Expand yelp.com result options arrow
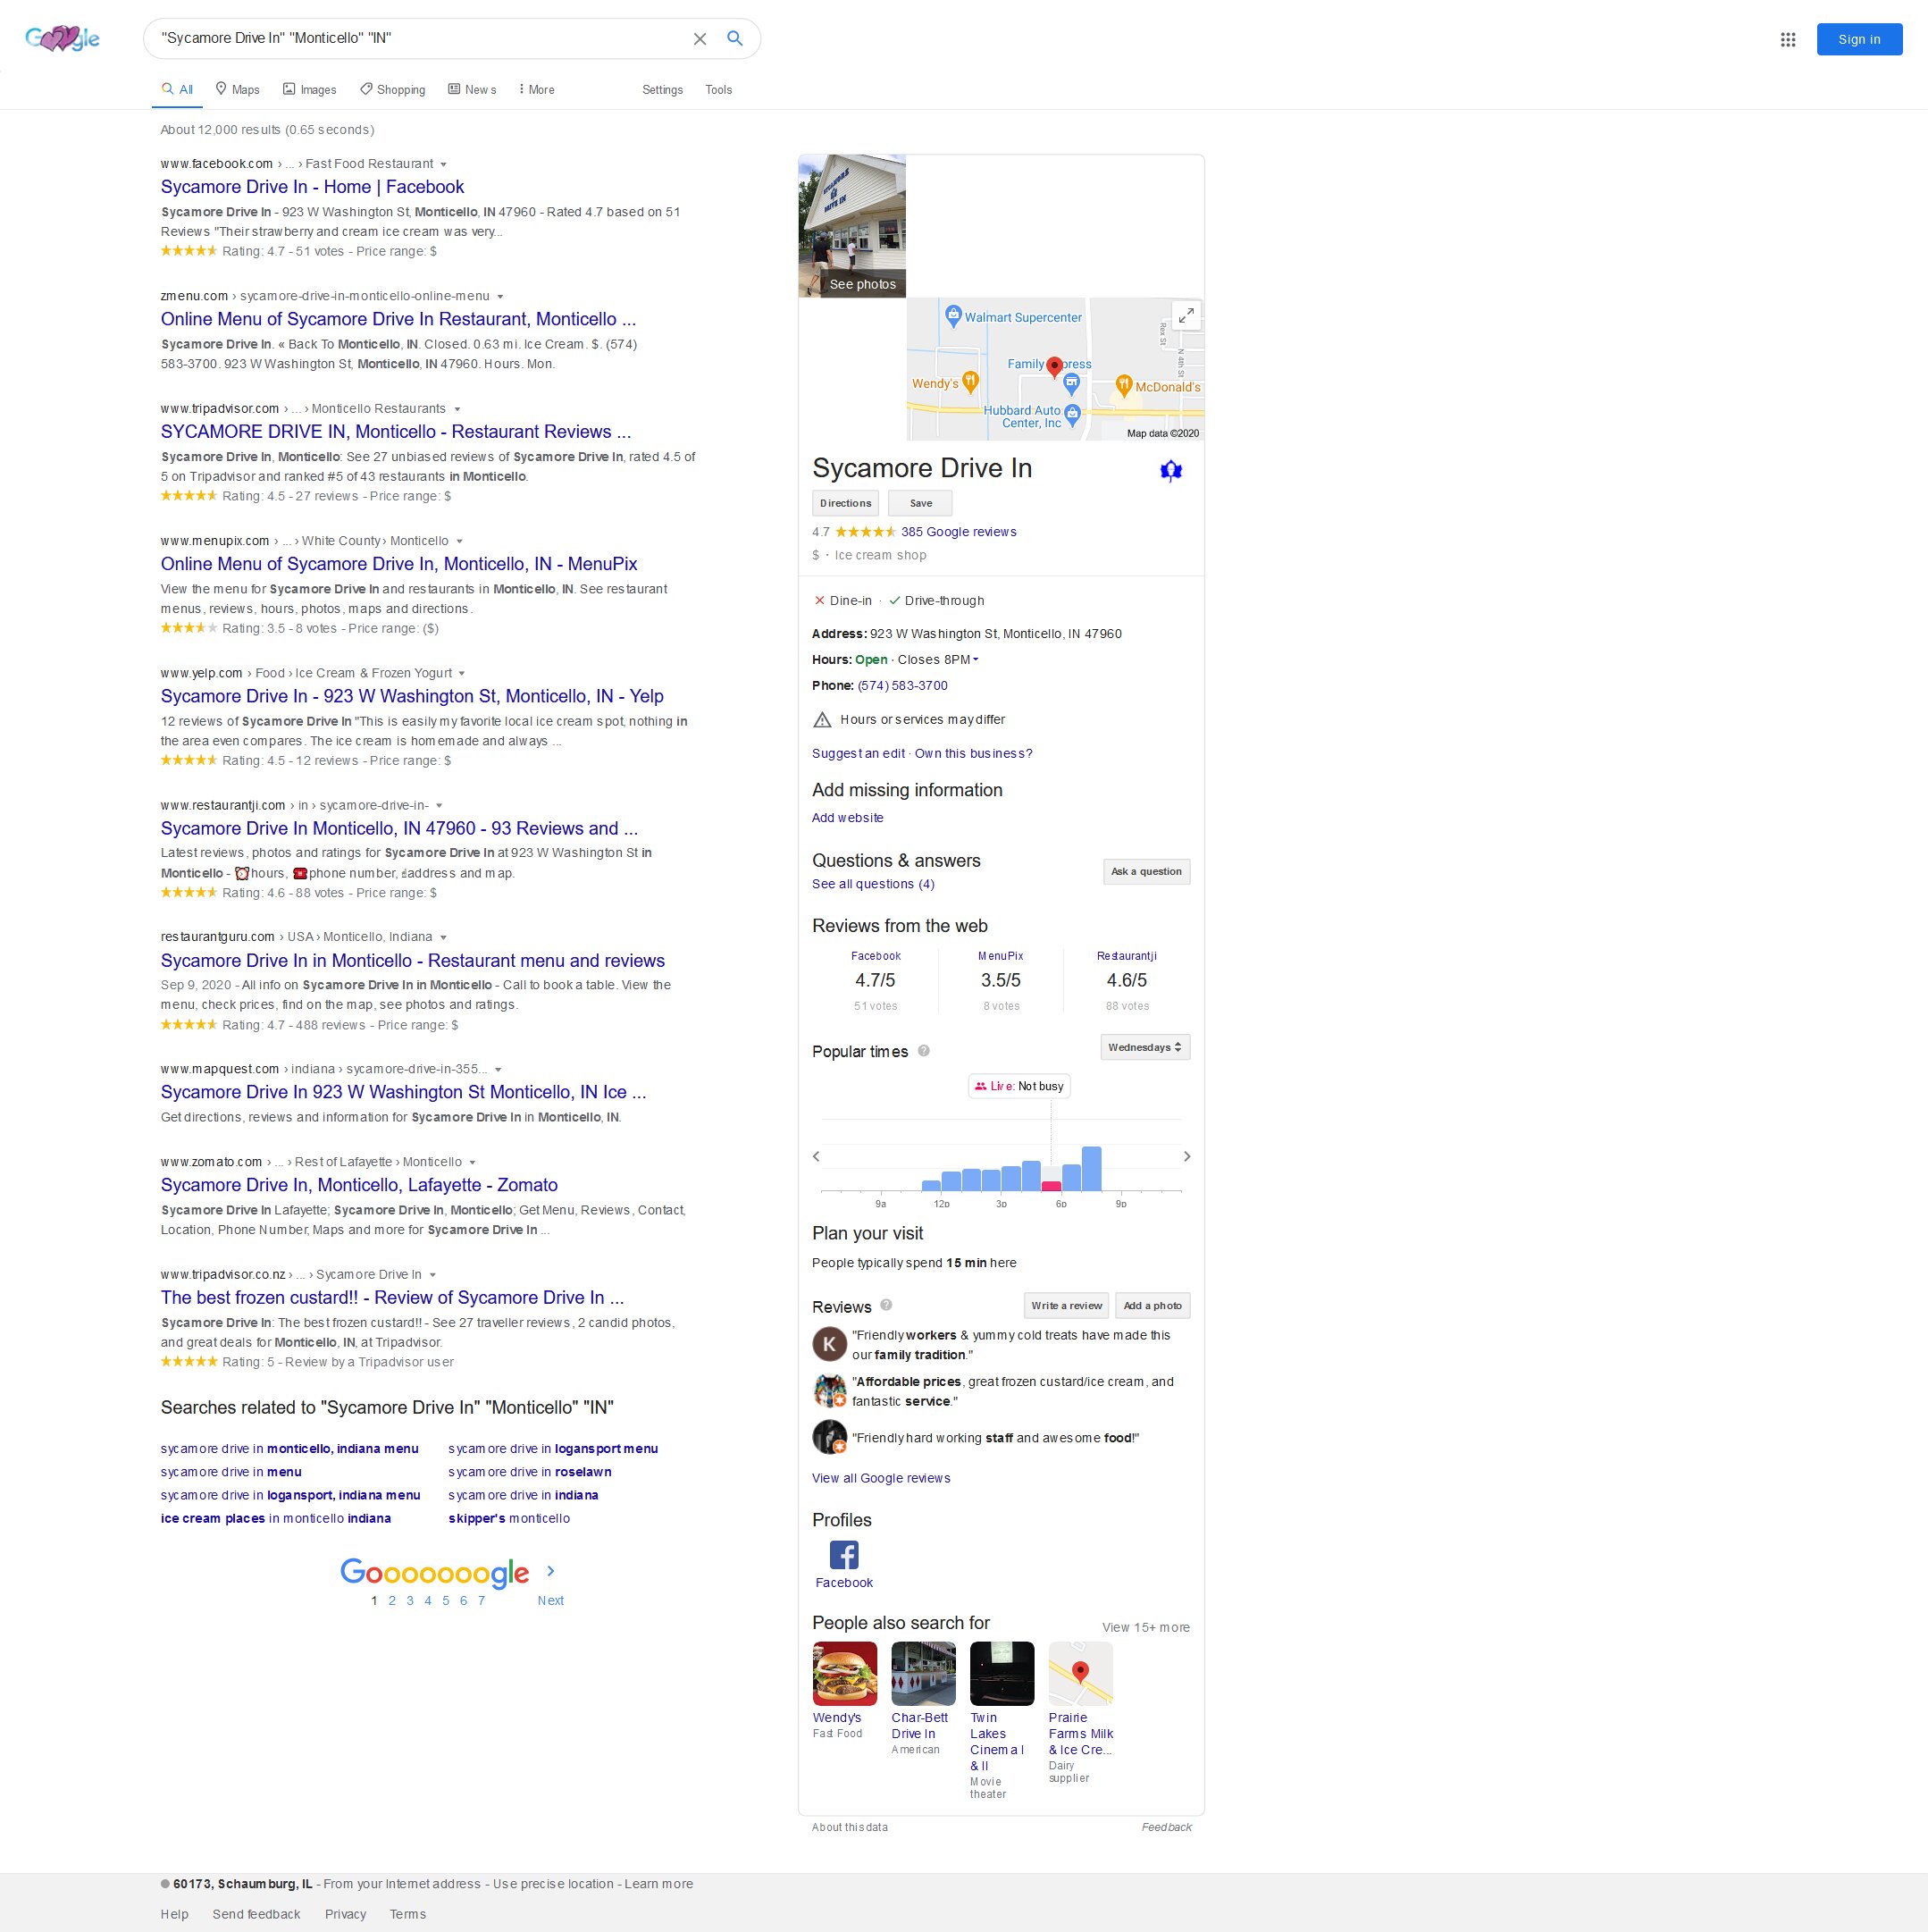Viewport: 1928px width, 1932px height. [x=461, y=673]
